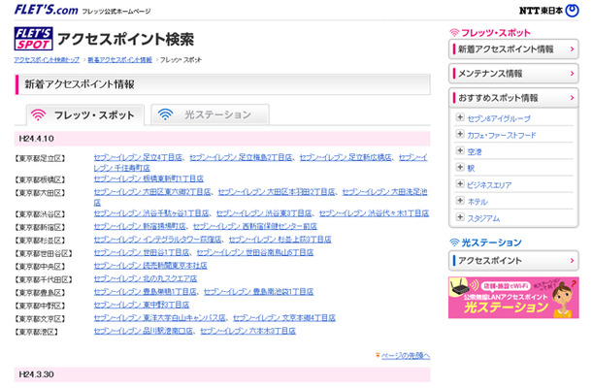
Task: Expand ホテル category plus icon
Action: click(460, 201)
